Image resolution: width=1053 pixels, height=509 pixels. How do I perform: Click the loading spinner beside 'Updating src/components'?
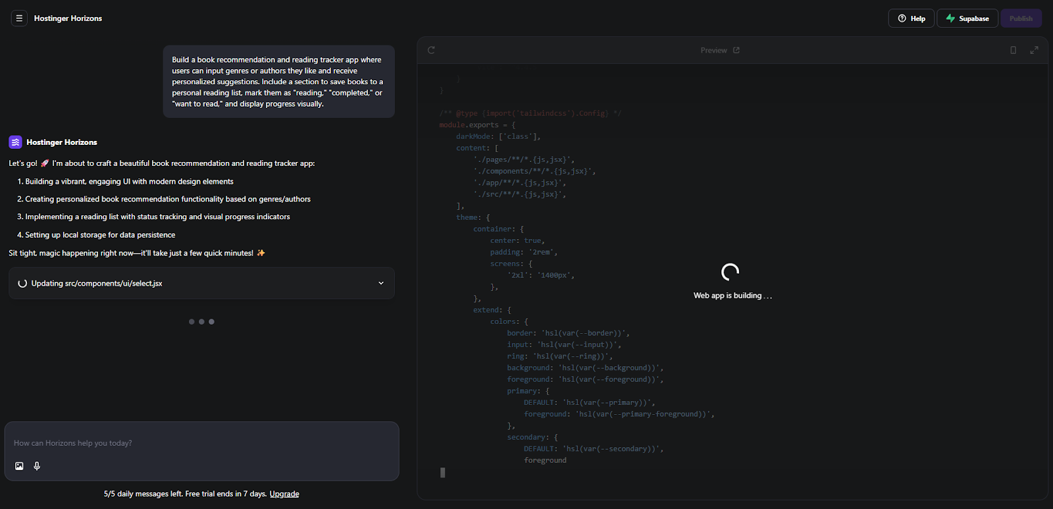click(22, 284)
